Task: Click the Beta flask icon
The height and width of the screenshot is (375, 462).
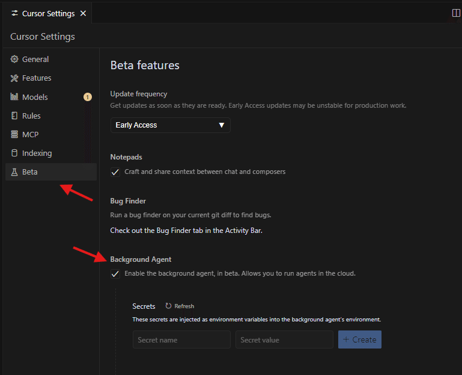Action: (15, 172)
